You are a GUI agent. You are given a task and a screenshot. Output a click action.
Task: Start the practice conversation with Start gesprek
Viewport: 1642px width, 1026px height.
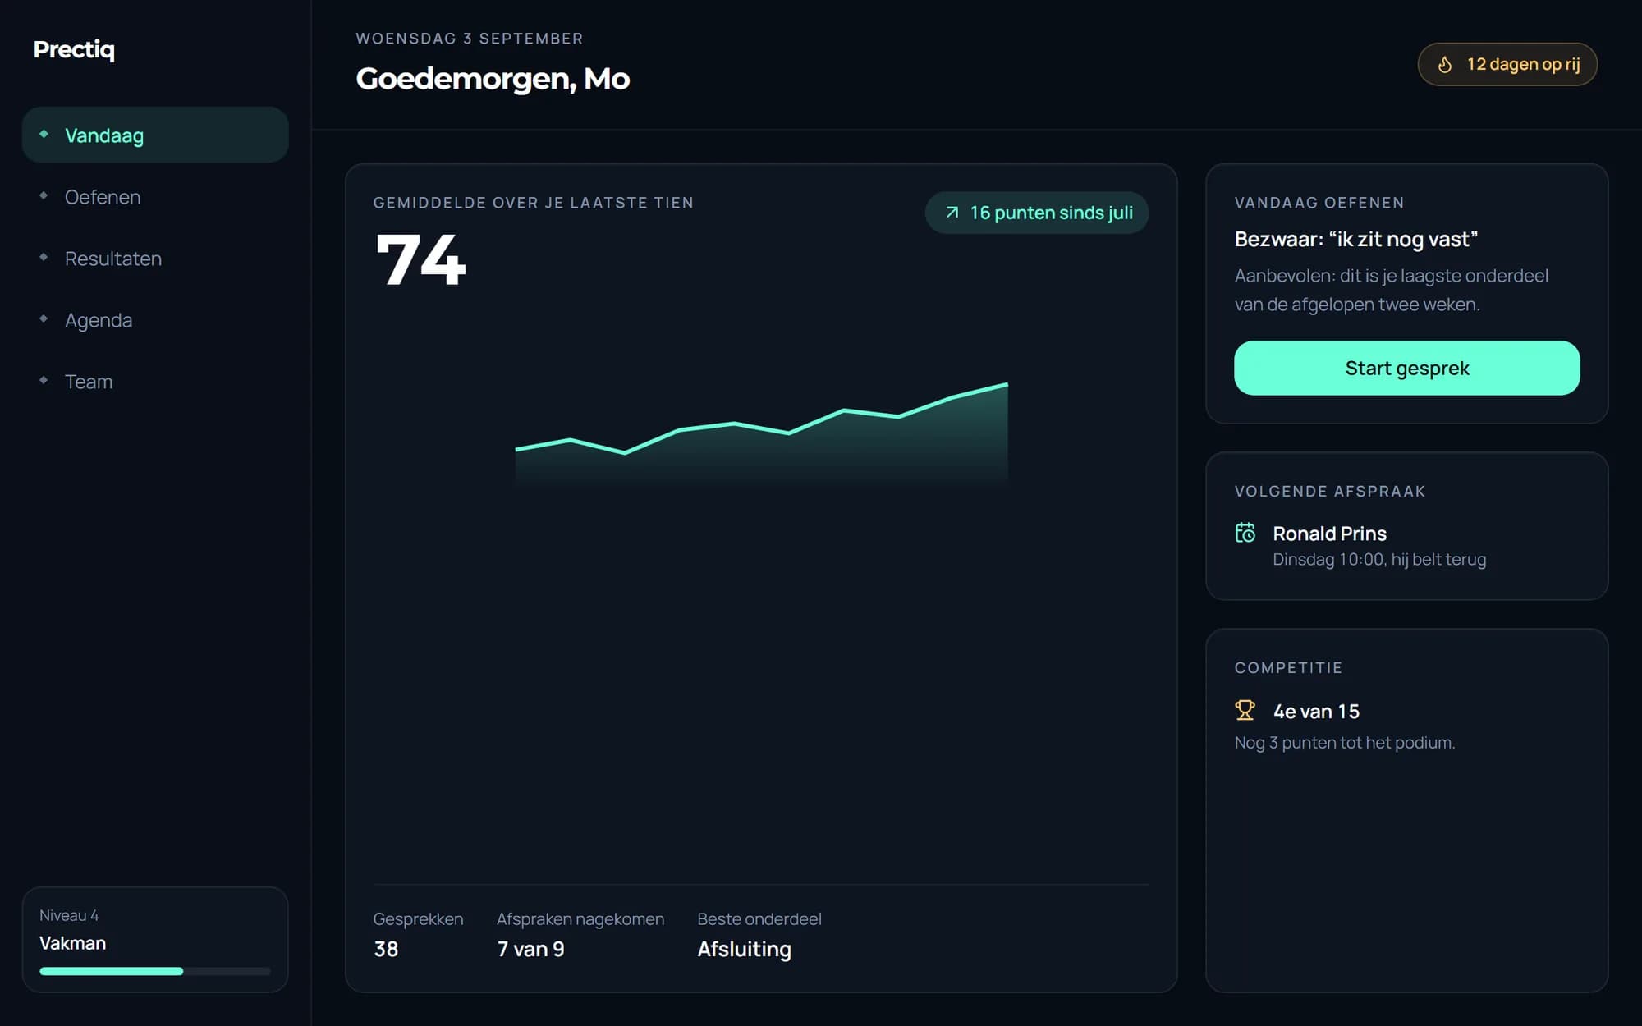(1406, 368)
